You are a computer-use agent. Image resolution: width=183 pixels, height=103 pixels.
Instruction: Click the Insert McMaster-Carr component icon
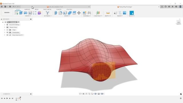[x=120, y=13]
